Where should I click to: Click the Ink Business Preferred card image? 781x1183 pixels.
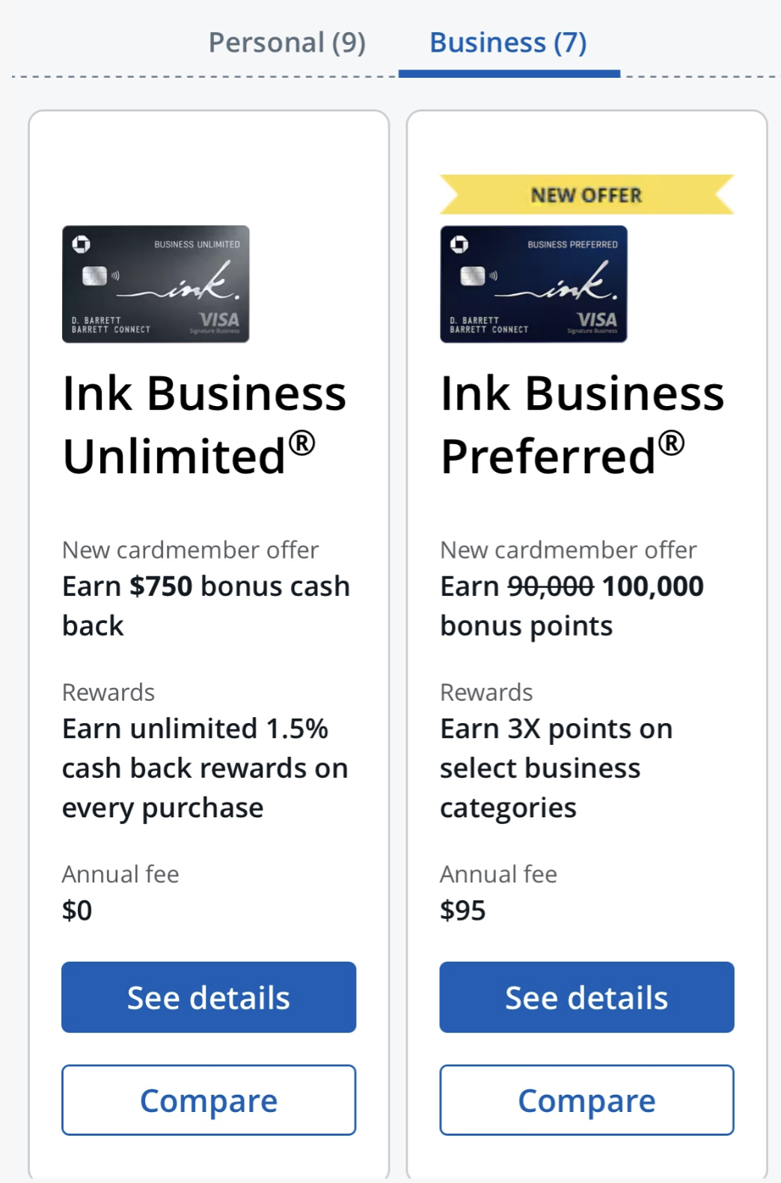533,284
